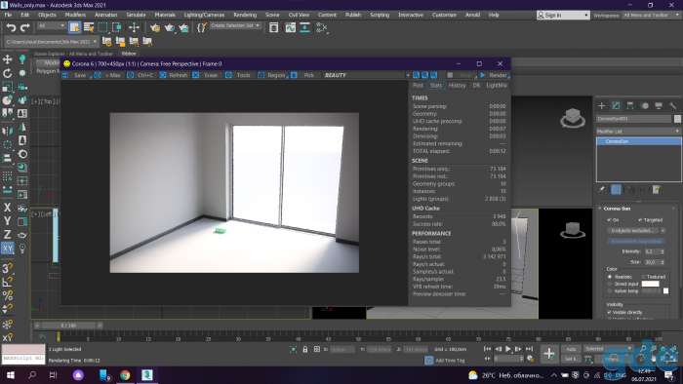Screen dimensions: 683x384
Task: Select the Direct input color radio button
Action: click(x=610, y=284)
